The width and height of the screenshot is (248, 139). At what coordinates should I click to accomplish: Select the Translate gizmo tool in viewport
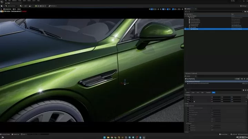(151, 9)
